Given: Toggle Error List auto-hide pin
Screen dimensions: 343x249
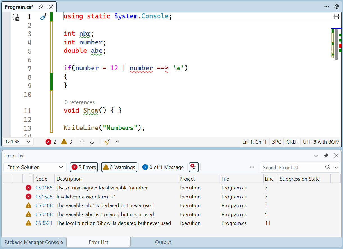Looking at the screenshot, I should click(326, 156).
